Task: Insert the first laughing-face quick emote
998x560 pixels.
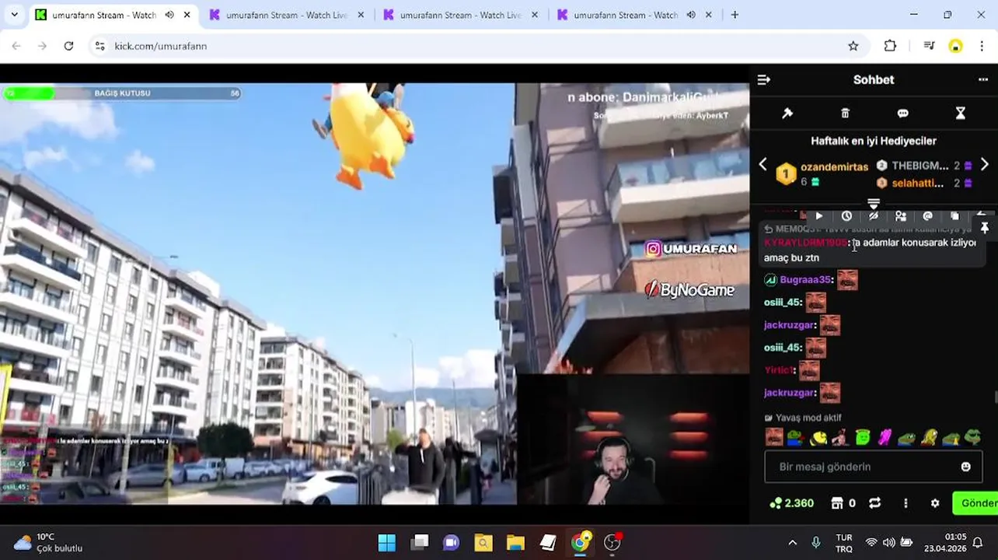Action: pyautogui.click(x=773, y=437)
